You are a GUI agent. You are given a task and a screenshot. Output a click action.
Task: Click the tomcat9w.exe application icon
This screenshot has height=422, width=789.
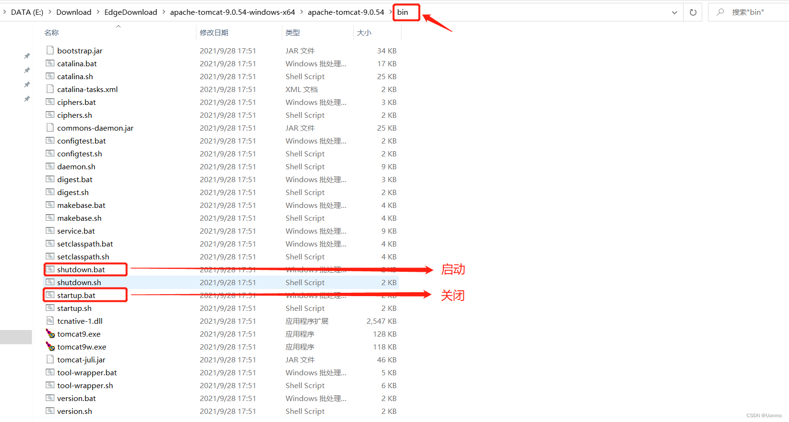point(50,346)
